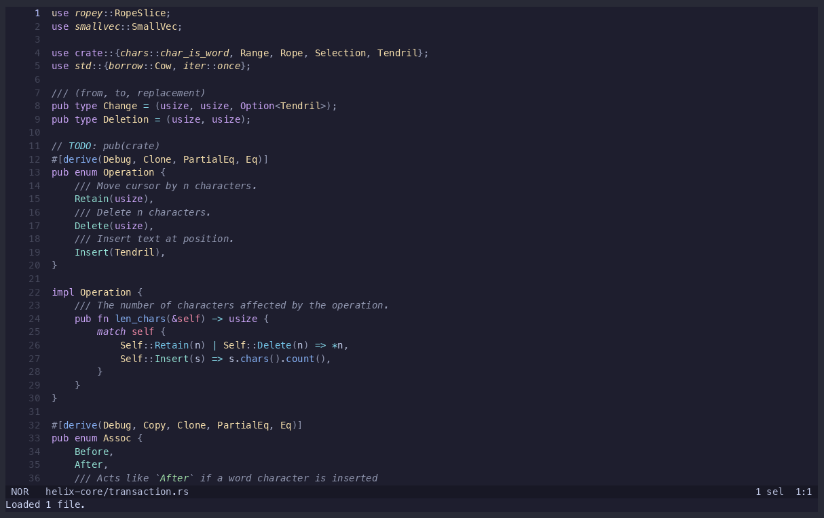Click the '1 sel' selection count
This screenshot has width=824, height=518.
[x=769, y=492]
